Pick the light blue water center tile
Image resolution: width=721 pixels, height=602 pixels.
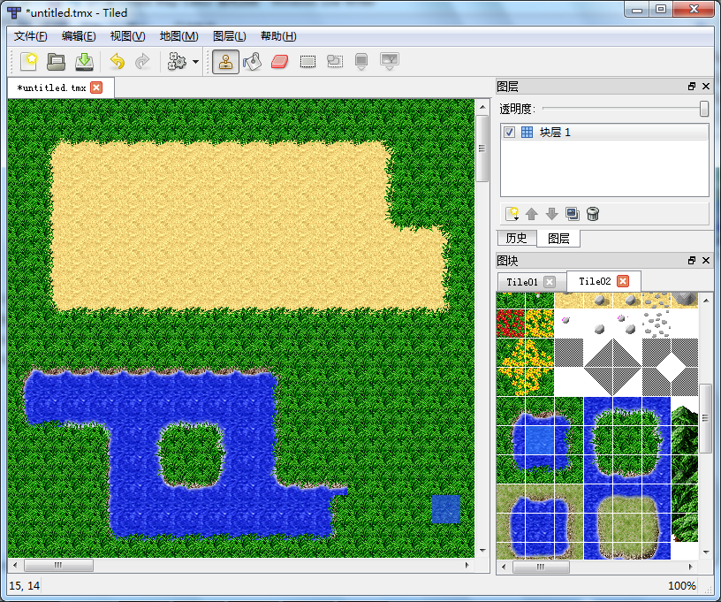[x=539, y=440]
